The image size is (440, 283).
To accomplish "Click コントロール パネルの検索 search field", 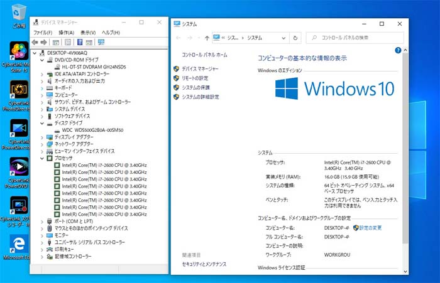I will coord(355,38).
